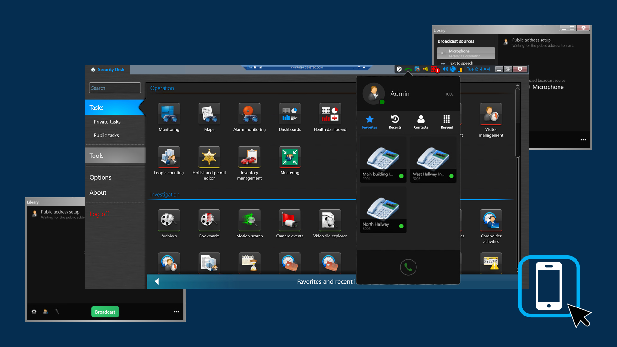Click Log off in sidebar
The height and width of the screenshot is (347, 617).
99,214
